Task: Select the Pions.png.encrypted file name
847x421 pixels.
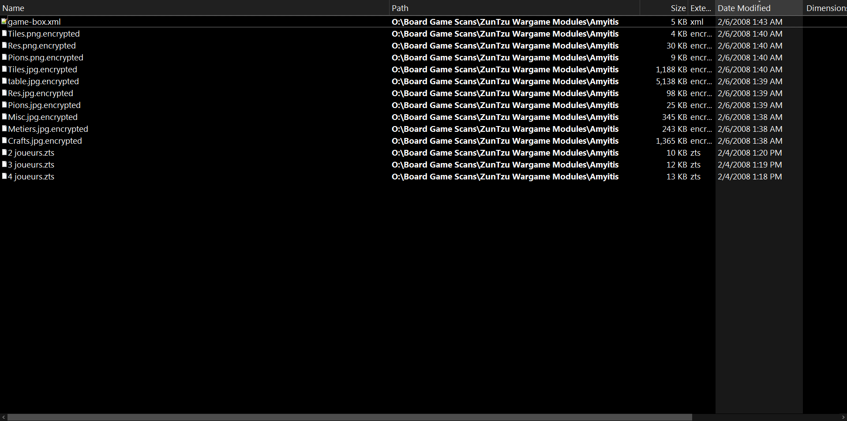Action: pyautogui.click(x=45, y=57)
